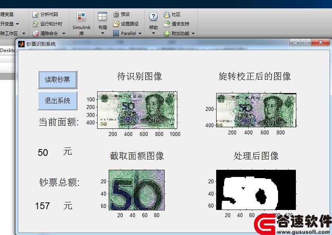Click the current denomination value 50
This screenshot has width=332, height=235.
(x=43, y=153)
